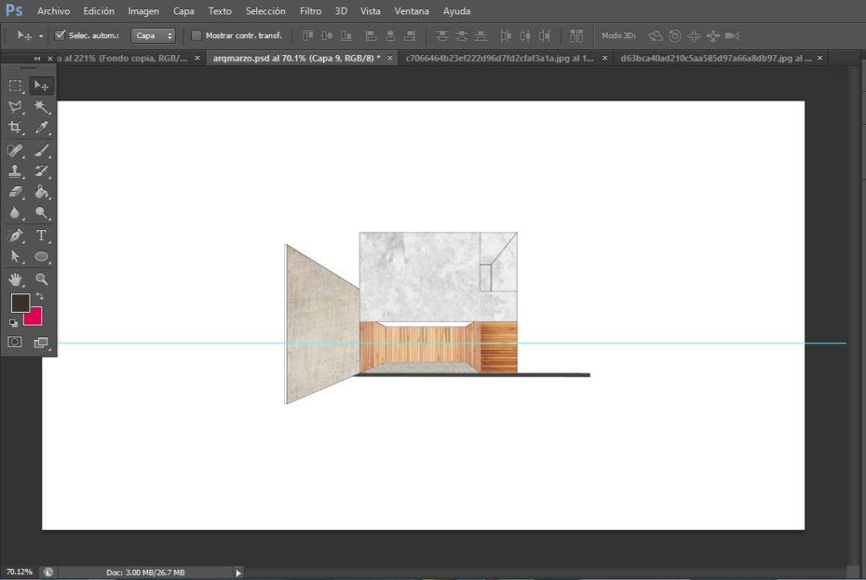Select the Path Selection tool
This screenshot has height=580, width=866.
coord(15,257)
